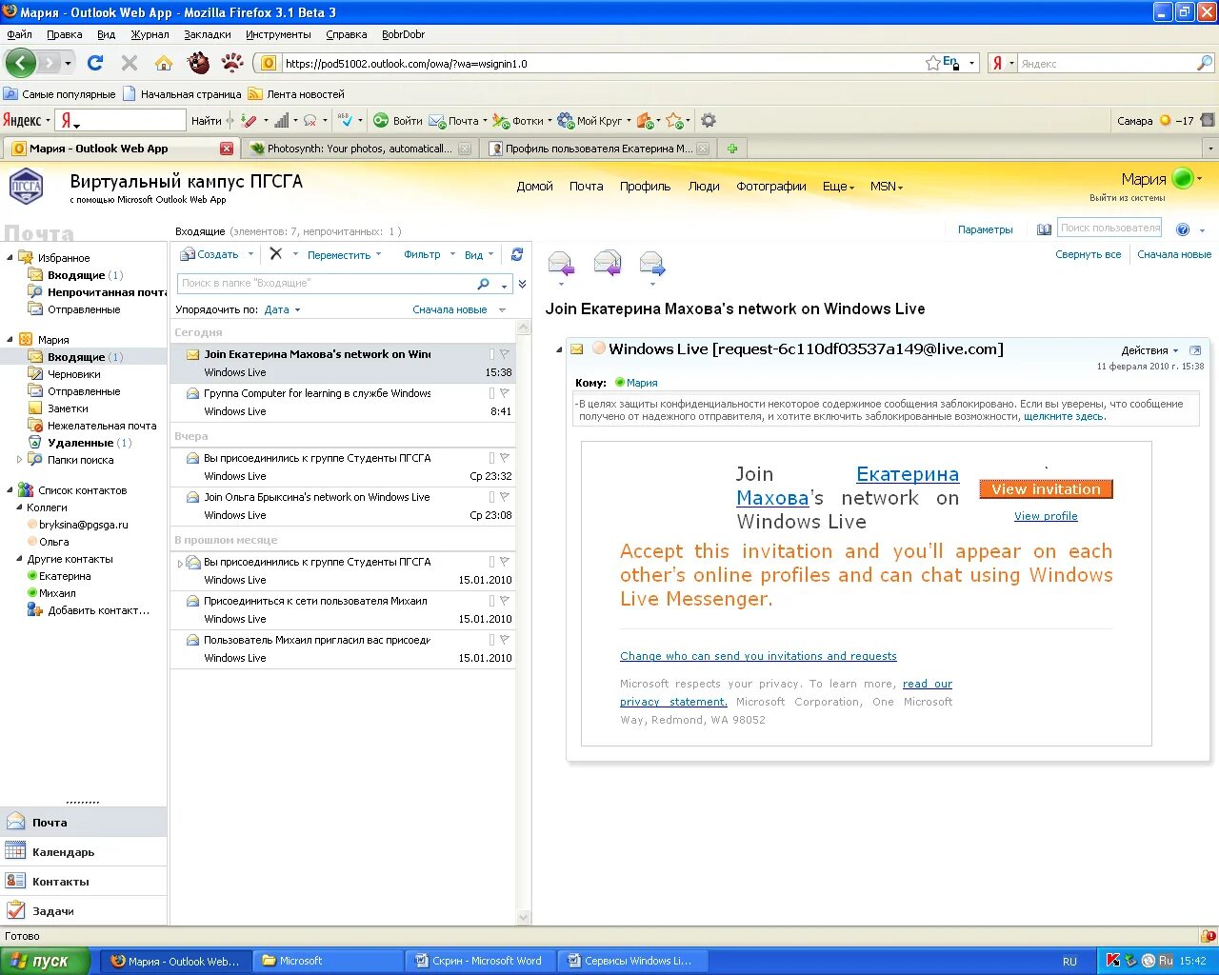Open Задачи in bottom navigation pane

click(84, 911)
